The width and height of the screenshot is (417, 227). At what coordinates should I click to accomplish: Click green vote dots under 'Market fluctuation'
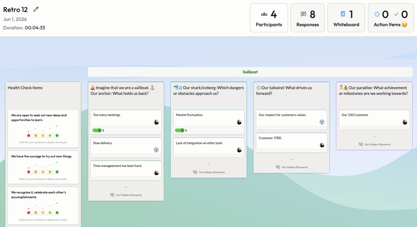(x=180, y=130)
